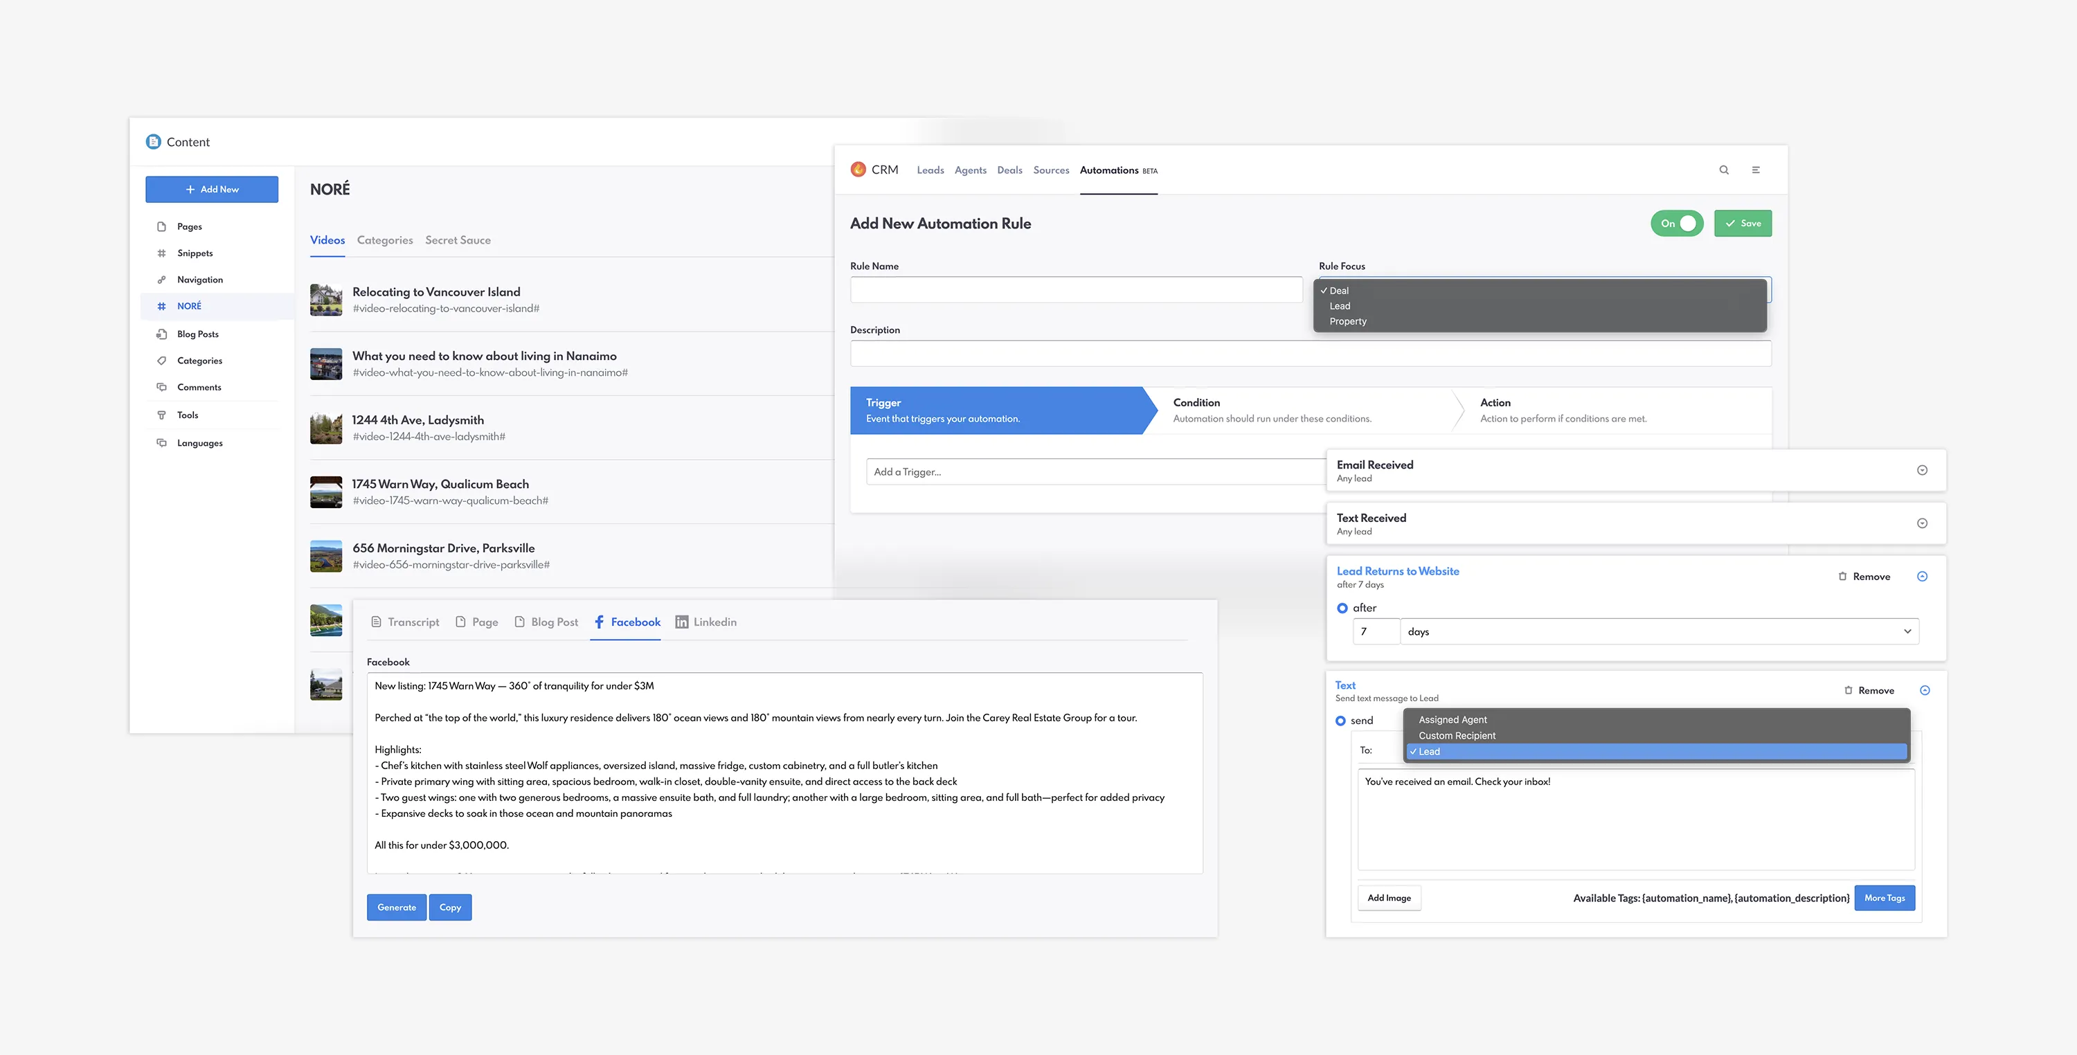Open the CRM hamburger menu icon
The image size is (2077, 1055).
(1755, 170)
